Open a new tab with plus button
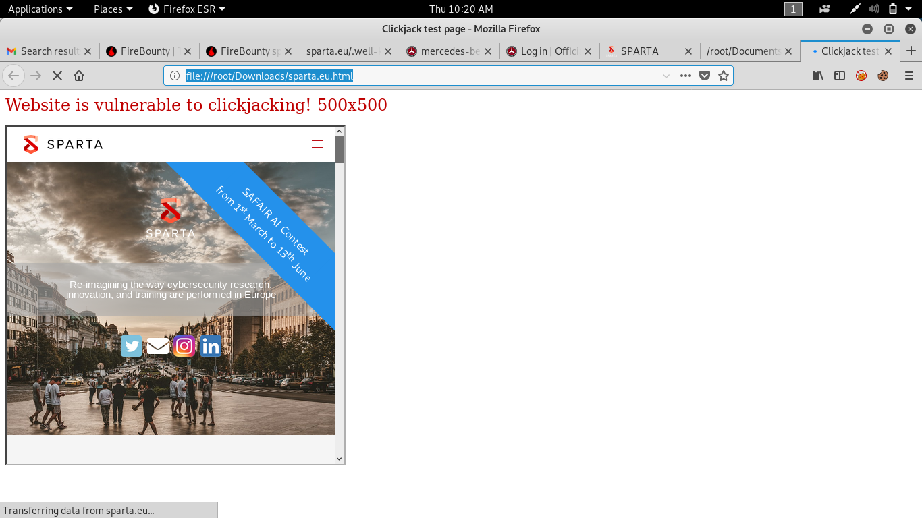 [x=911, y=51]
